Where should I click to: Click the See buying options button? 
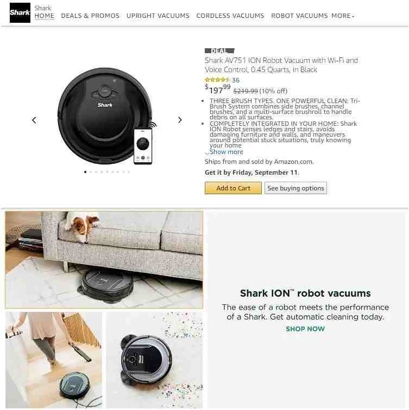(295, 188)
